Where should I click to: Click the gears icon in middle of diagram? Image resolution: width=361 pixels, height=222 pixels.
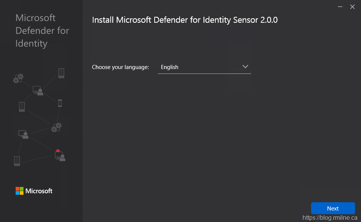[x=56, y=127]
